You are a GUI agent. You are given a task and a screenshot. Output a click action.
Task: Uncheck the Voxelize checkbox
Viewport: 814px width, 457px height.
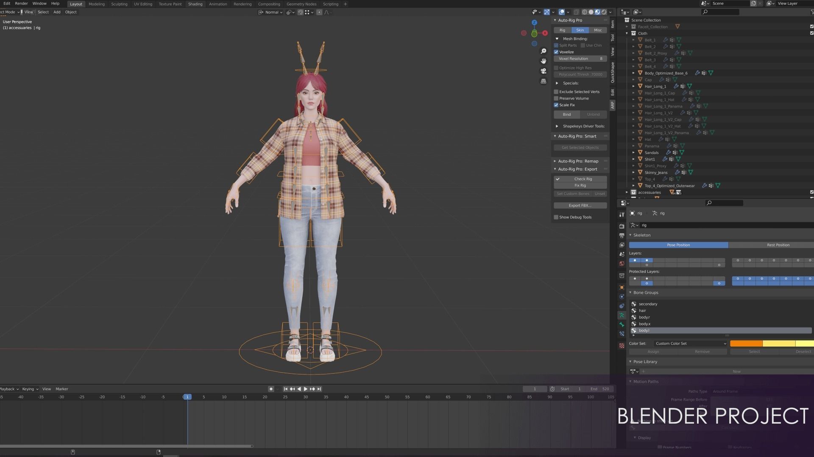556,52
